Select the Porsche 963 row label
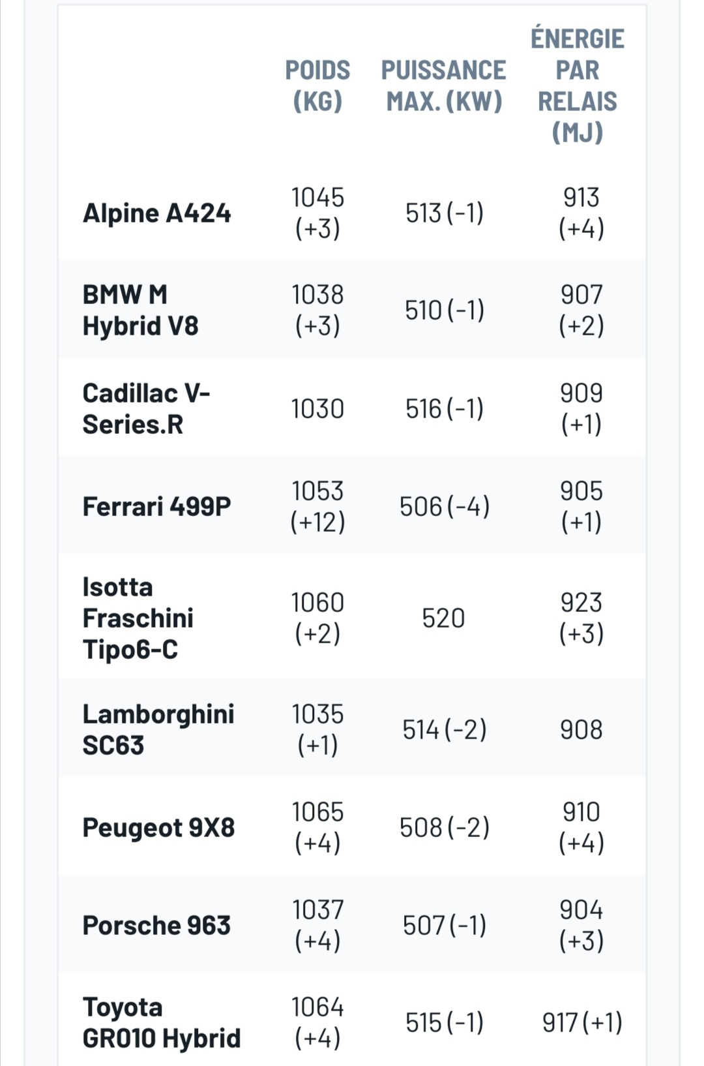 156,925
